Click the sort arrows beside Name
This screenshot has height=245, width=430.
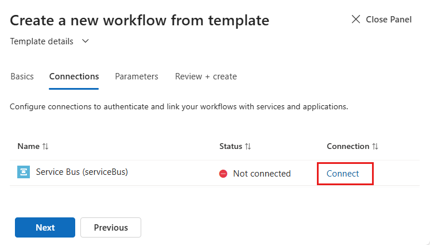(45, 147)
